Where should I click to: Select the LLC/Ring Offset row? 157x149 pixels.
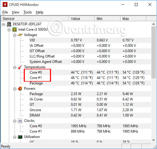90,56
